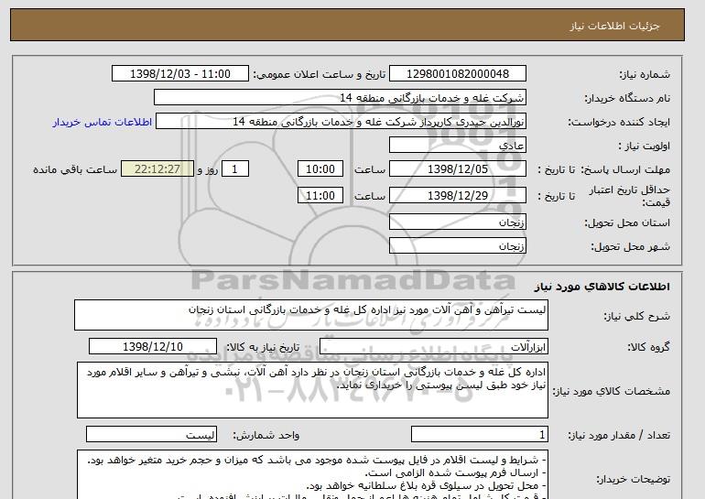Click the announcement date field 1398/12/03 - 11:00
This screenshot has height=499, width=705.
[179, 74]
